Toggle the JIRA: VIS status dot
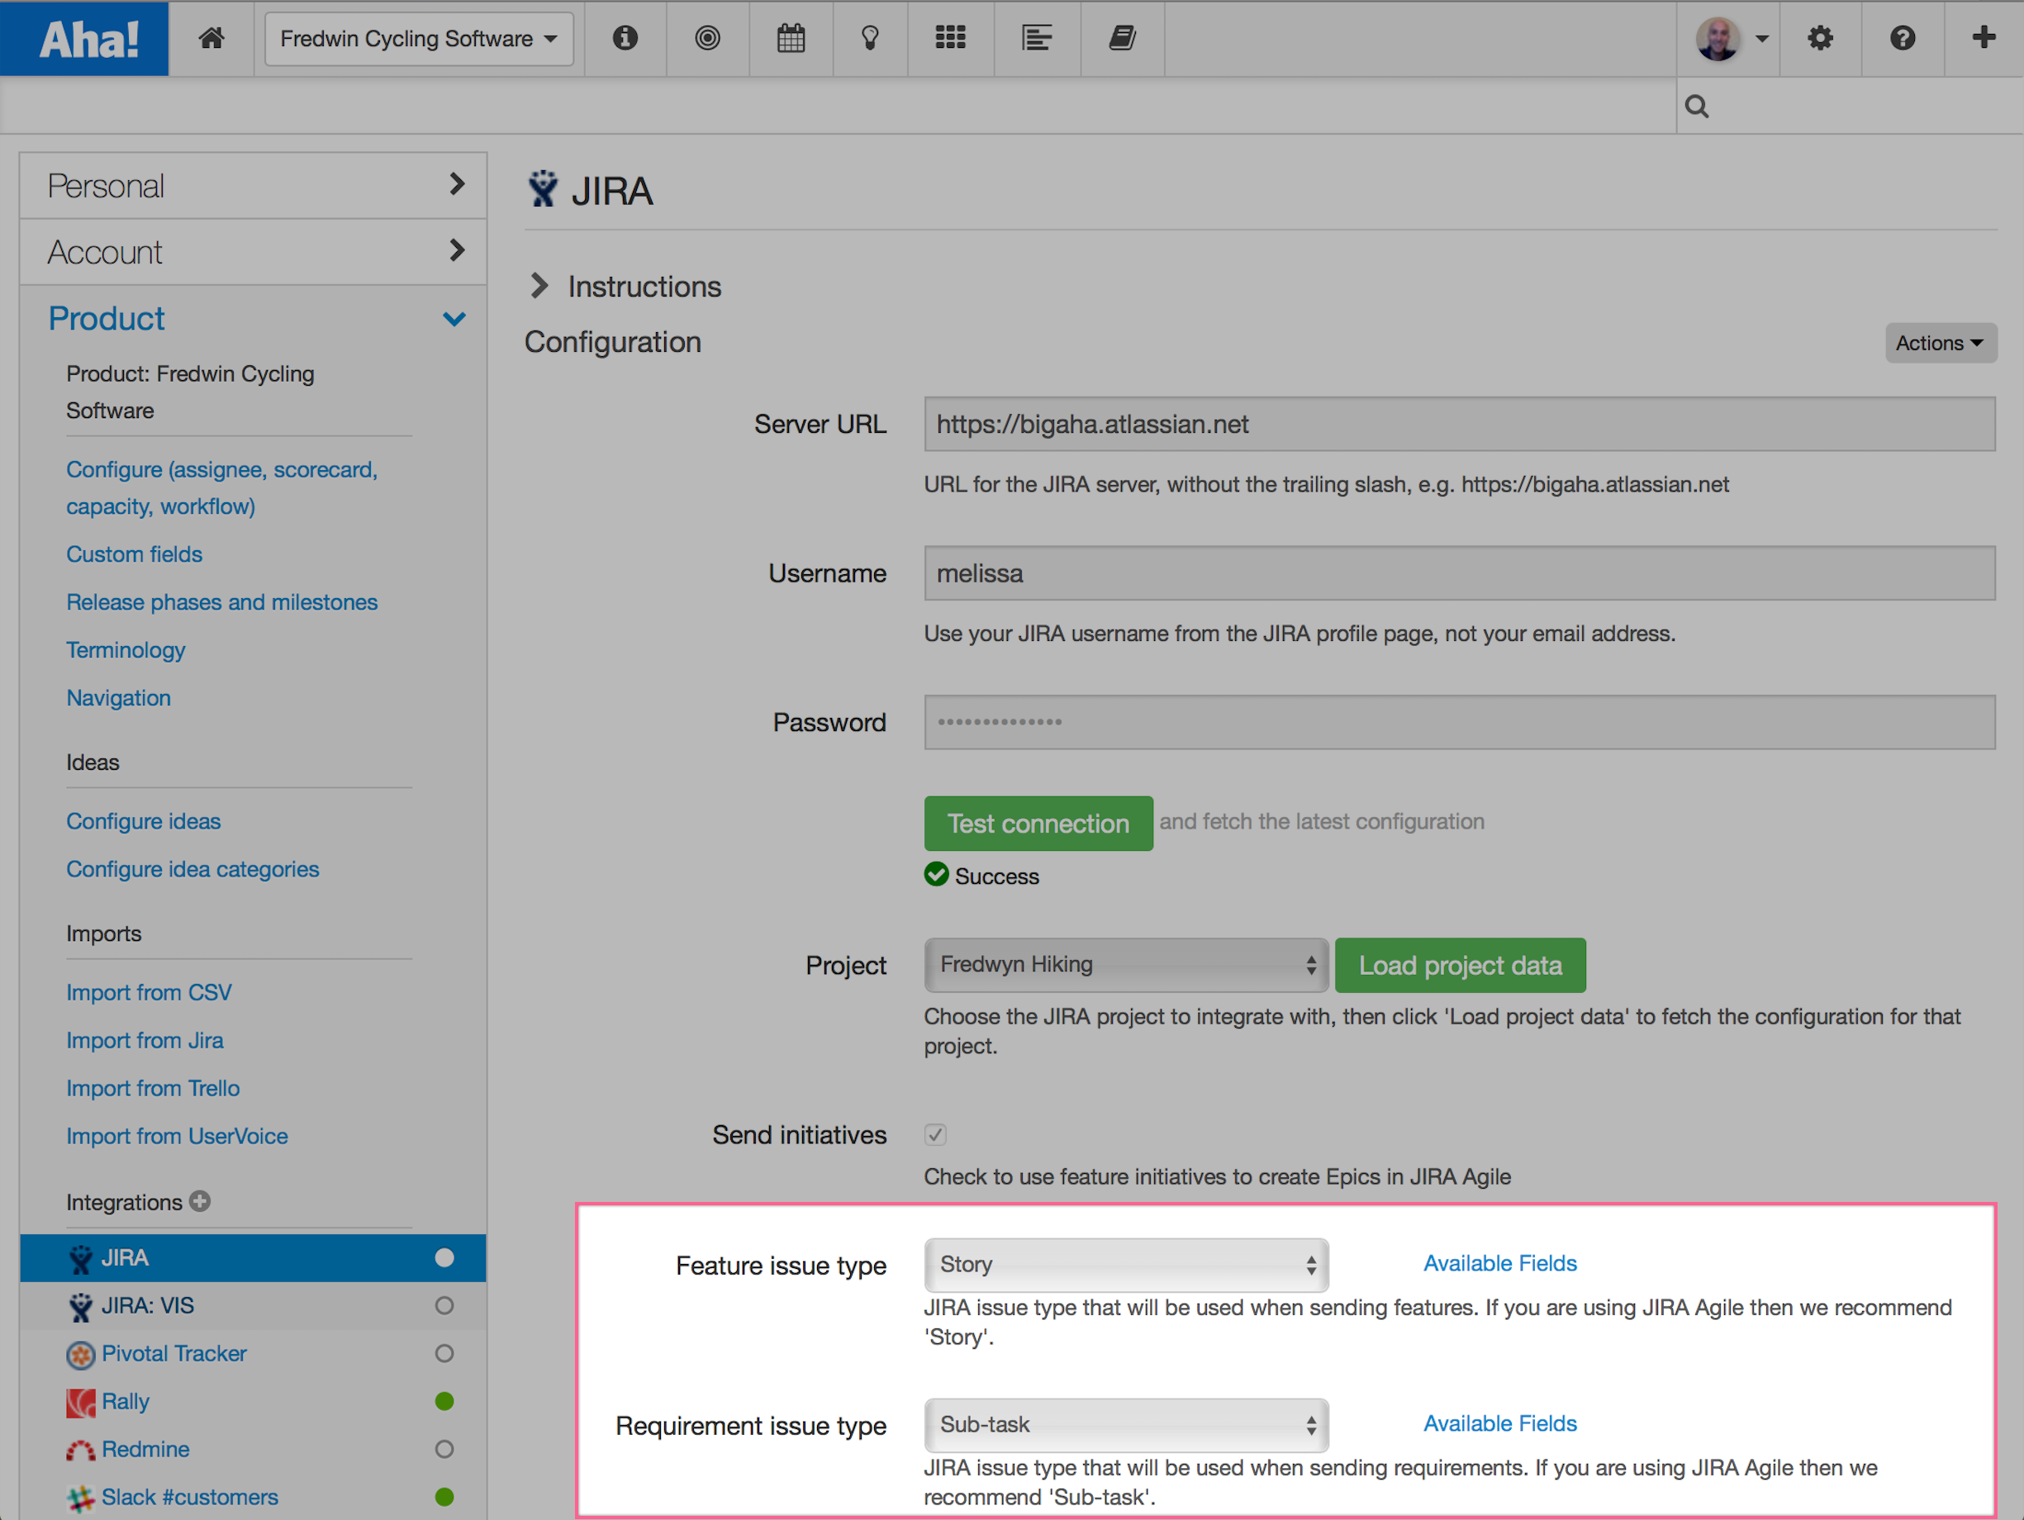2024x1520 pixels. 444,1306
